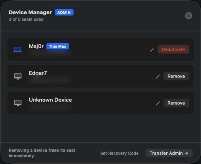Click Set Recovery Code
This screenshot has width=201, height=164.
120,153
